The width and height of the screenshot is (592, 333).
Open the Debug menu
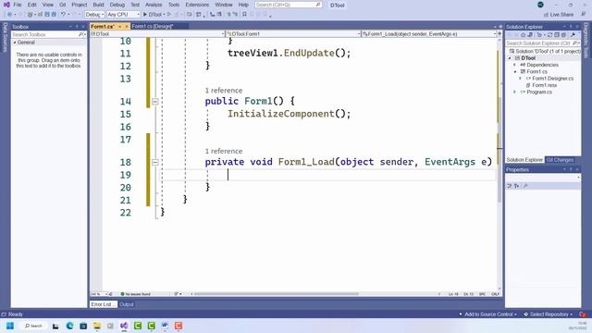(x=117, y=5)
